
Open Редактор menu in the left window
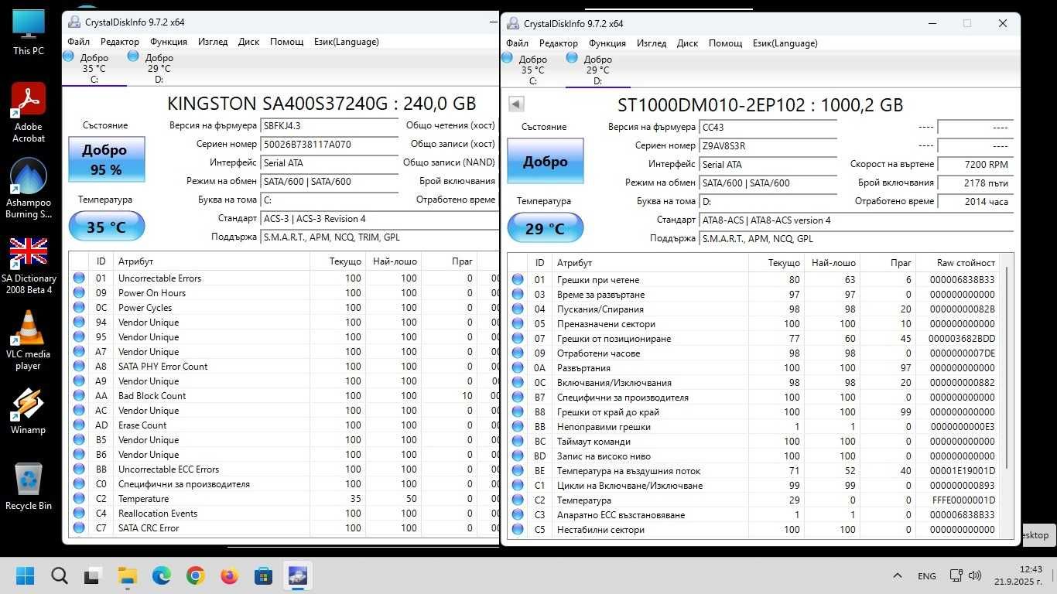[x=119, y=42]
